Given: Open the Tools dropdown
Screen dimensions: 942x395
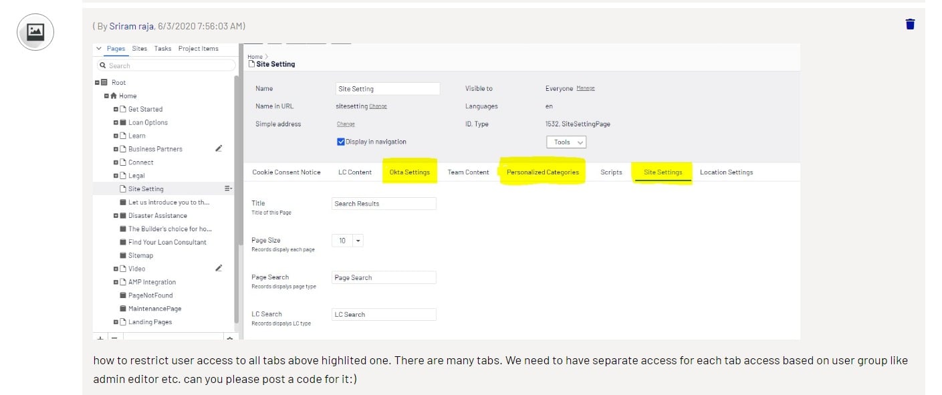Looking at the screenshot, I should 566,142.
